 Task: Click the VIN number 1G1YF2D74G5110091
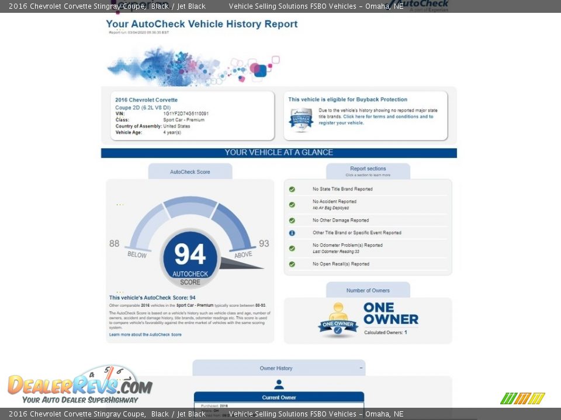[186, 114]
